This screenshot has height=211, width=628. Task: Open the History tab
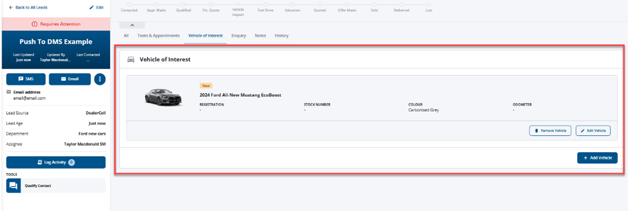[281, 36]
